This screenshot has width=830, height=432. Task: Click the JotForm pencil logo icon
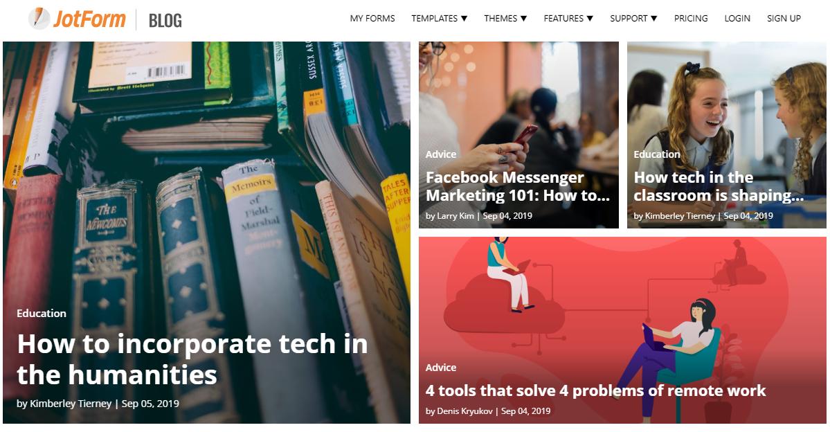(x=39, y=19)
